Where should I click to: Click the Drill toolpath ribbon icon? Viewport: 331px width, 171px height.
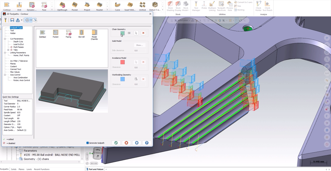[19, 6]
